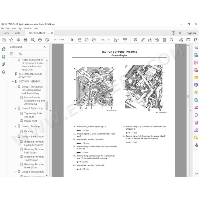Add a sticky note comment
The width and height of the screenshot is (199, 199).
(x=136, y=40)
